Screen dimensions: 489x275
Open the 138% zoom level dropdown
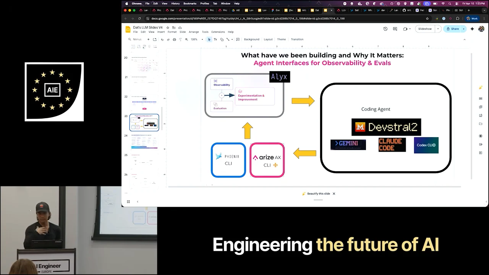197,39
